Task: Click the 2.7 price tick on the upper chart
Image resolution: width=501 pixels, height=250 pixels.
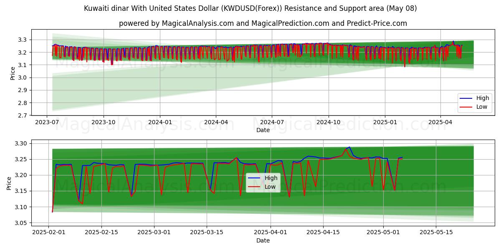Action: pyautogui.click(x=23, y=115)
